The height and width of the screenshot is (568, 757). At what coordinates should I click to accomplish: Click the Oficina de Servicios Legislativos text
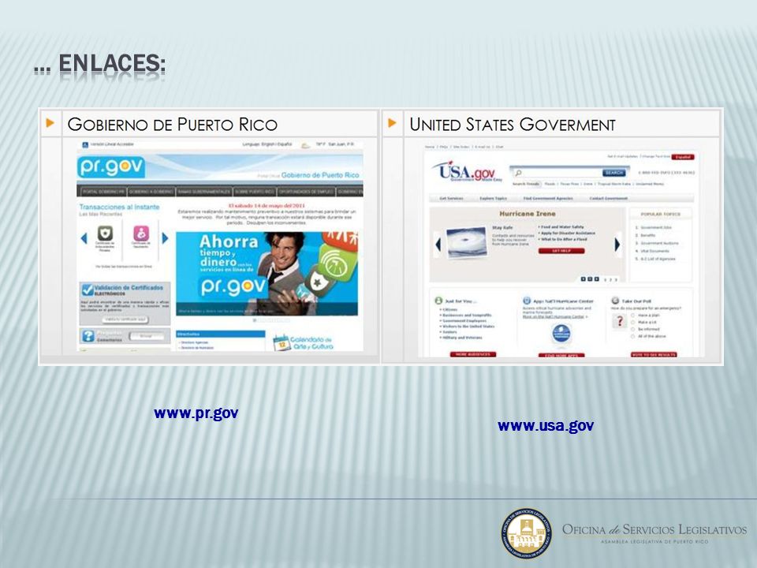pos(654,529)
